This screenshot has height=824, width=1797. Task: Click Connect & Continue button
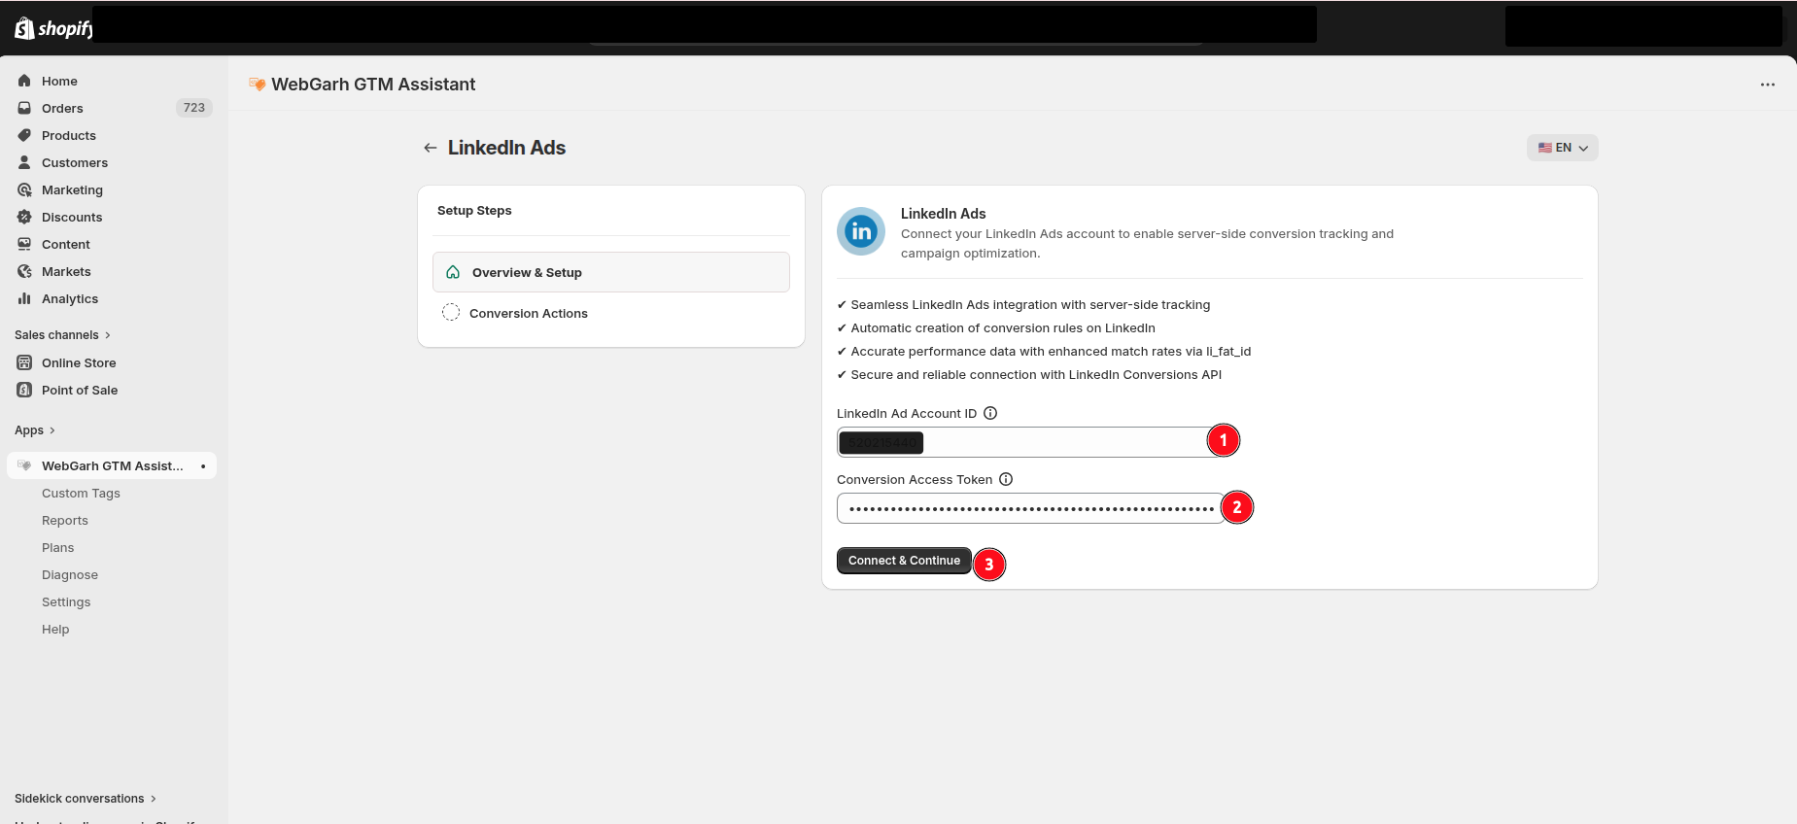pyautogui.click(x=904, y=561)
